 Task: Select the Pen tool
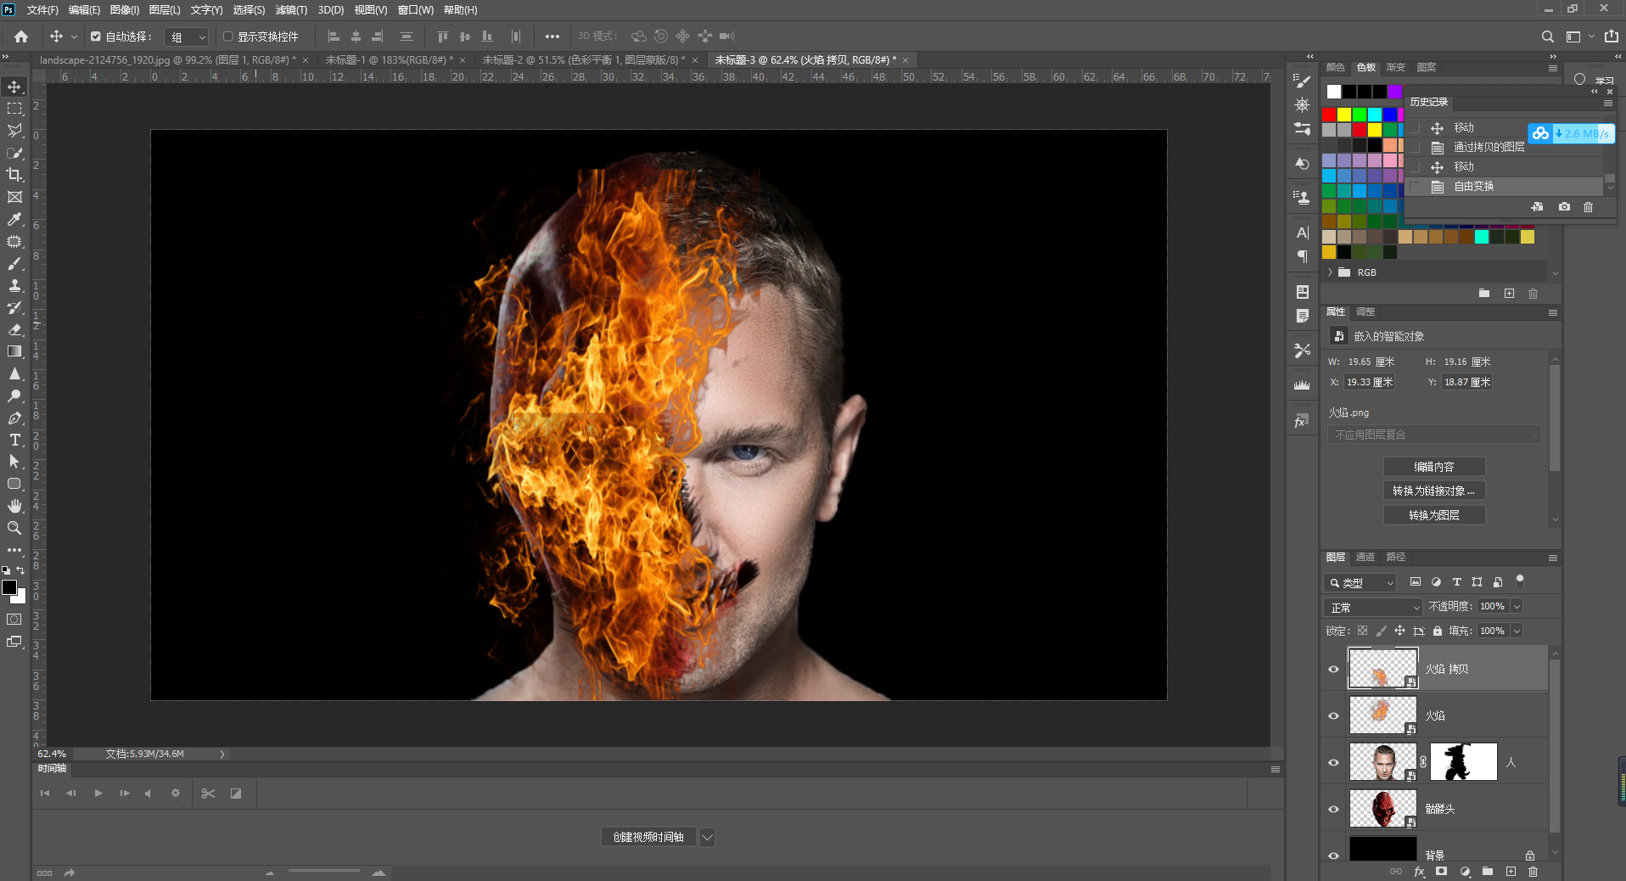(14, 418)
